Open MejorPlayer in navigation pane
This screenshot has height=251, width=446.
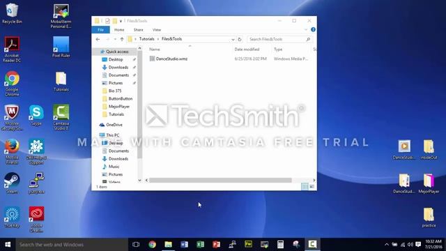click(116, 107)
